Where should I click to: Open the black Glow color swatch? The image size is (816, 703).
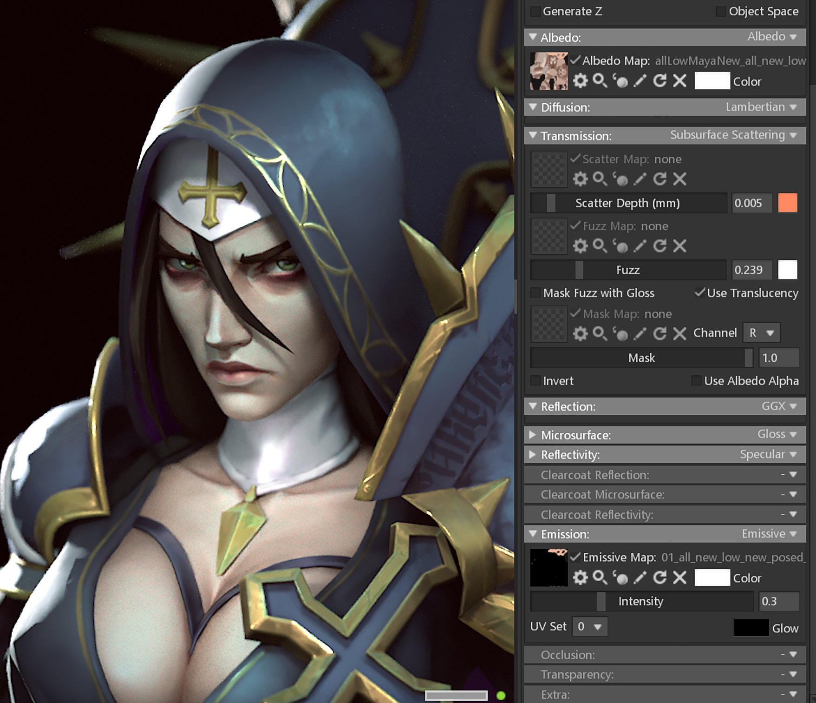751,628
